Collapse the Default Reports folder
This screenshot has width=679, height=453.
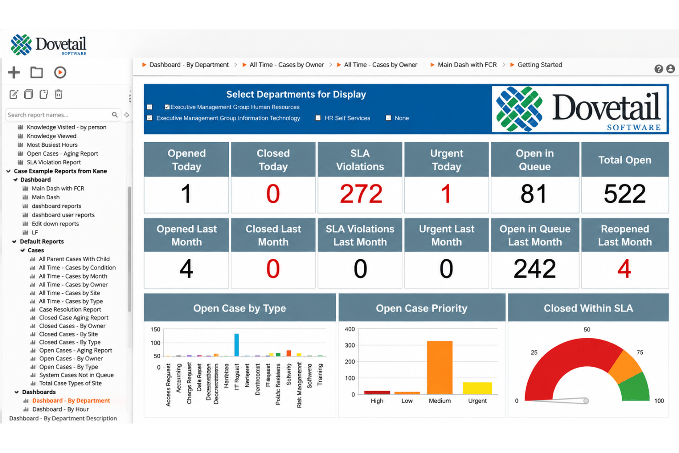pyautogui.click(x=14, y=241)
